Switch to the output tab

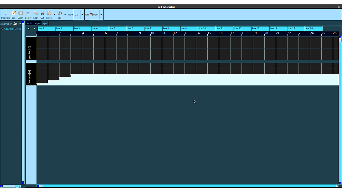(x=37, y=23)
